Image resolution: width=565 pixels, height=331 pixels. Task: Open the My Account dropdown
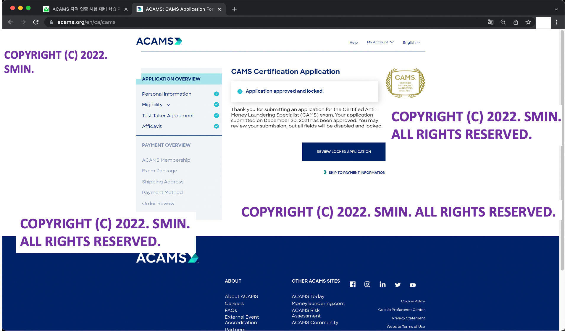click(380, 42)
